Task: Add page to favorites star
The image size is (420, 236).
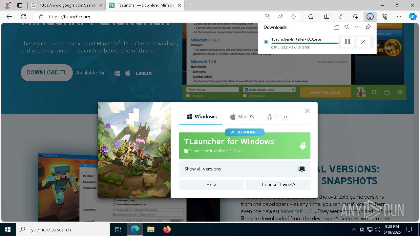Action: tap(293, 17)
